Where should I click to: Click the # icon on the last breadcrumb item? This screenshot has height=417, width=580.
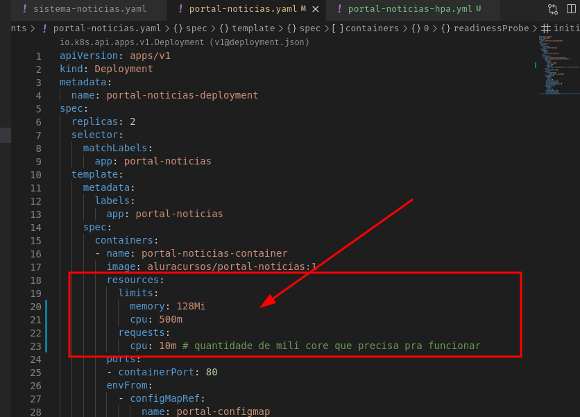pos(546,28)
